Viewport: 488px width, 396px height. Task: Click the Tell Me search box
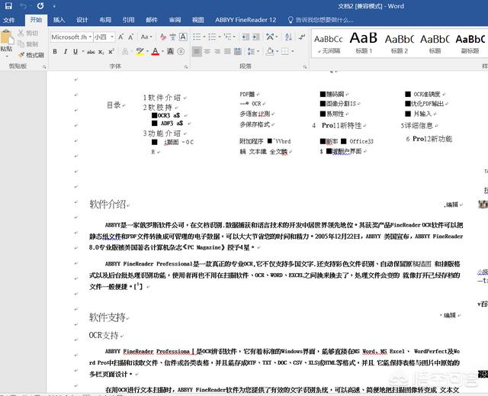320,20
